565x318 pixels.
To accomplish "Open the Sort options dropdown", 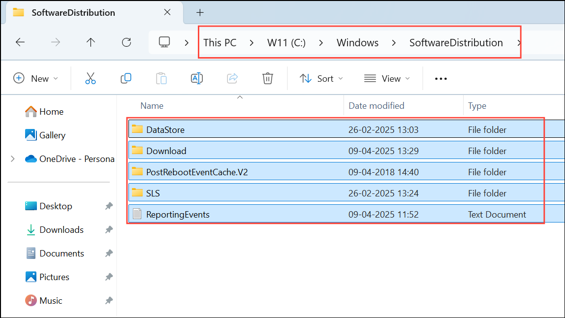I will (x=321, y=78).
